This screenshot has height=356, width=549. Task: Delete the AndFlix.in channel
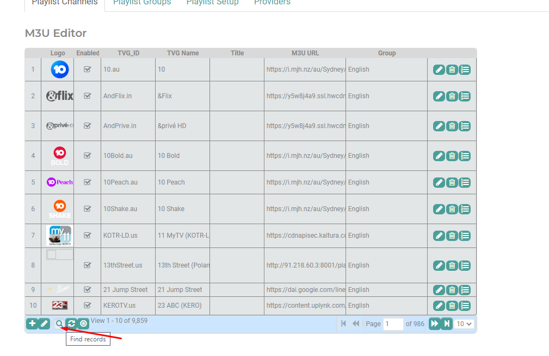pyautogui.click(x=452, y=96)
